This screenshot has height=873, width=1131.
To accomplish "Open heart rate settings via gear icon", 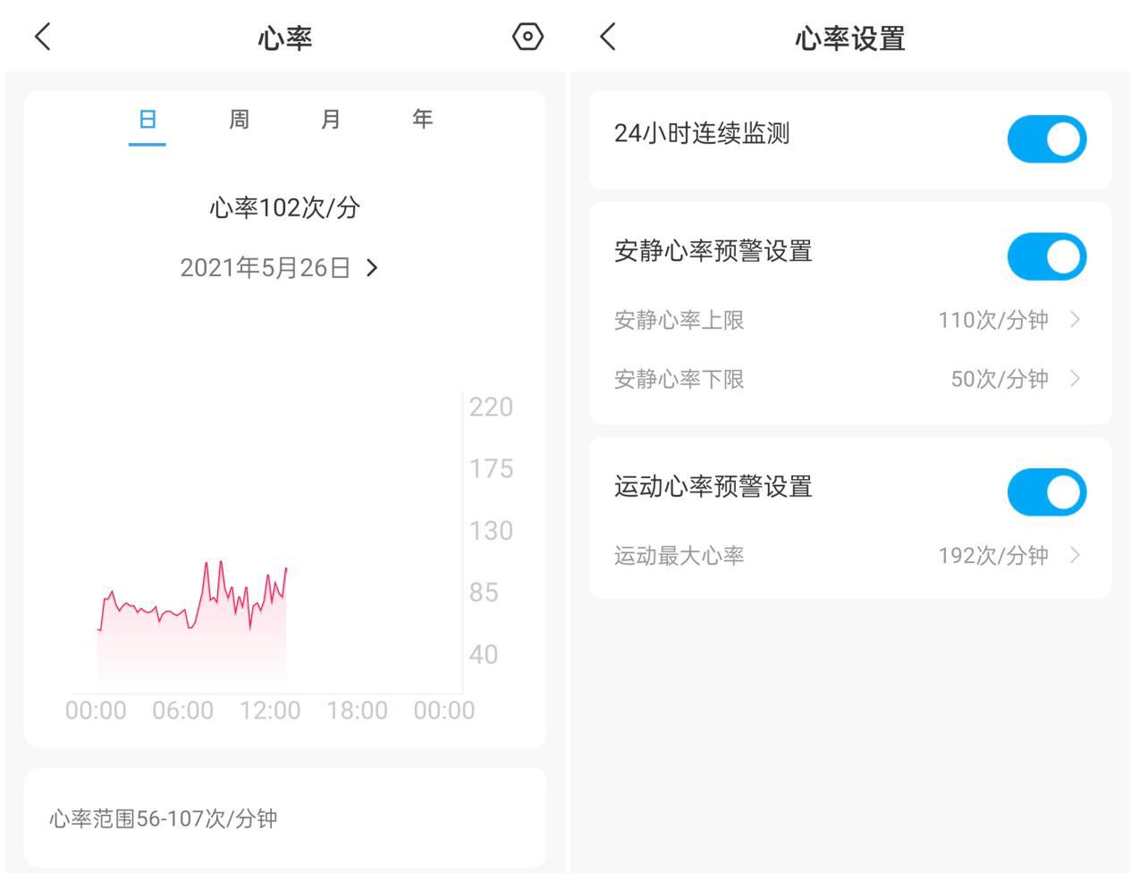I will tap(528, 37).
